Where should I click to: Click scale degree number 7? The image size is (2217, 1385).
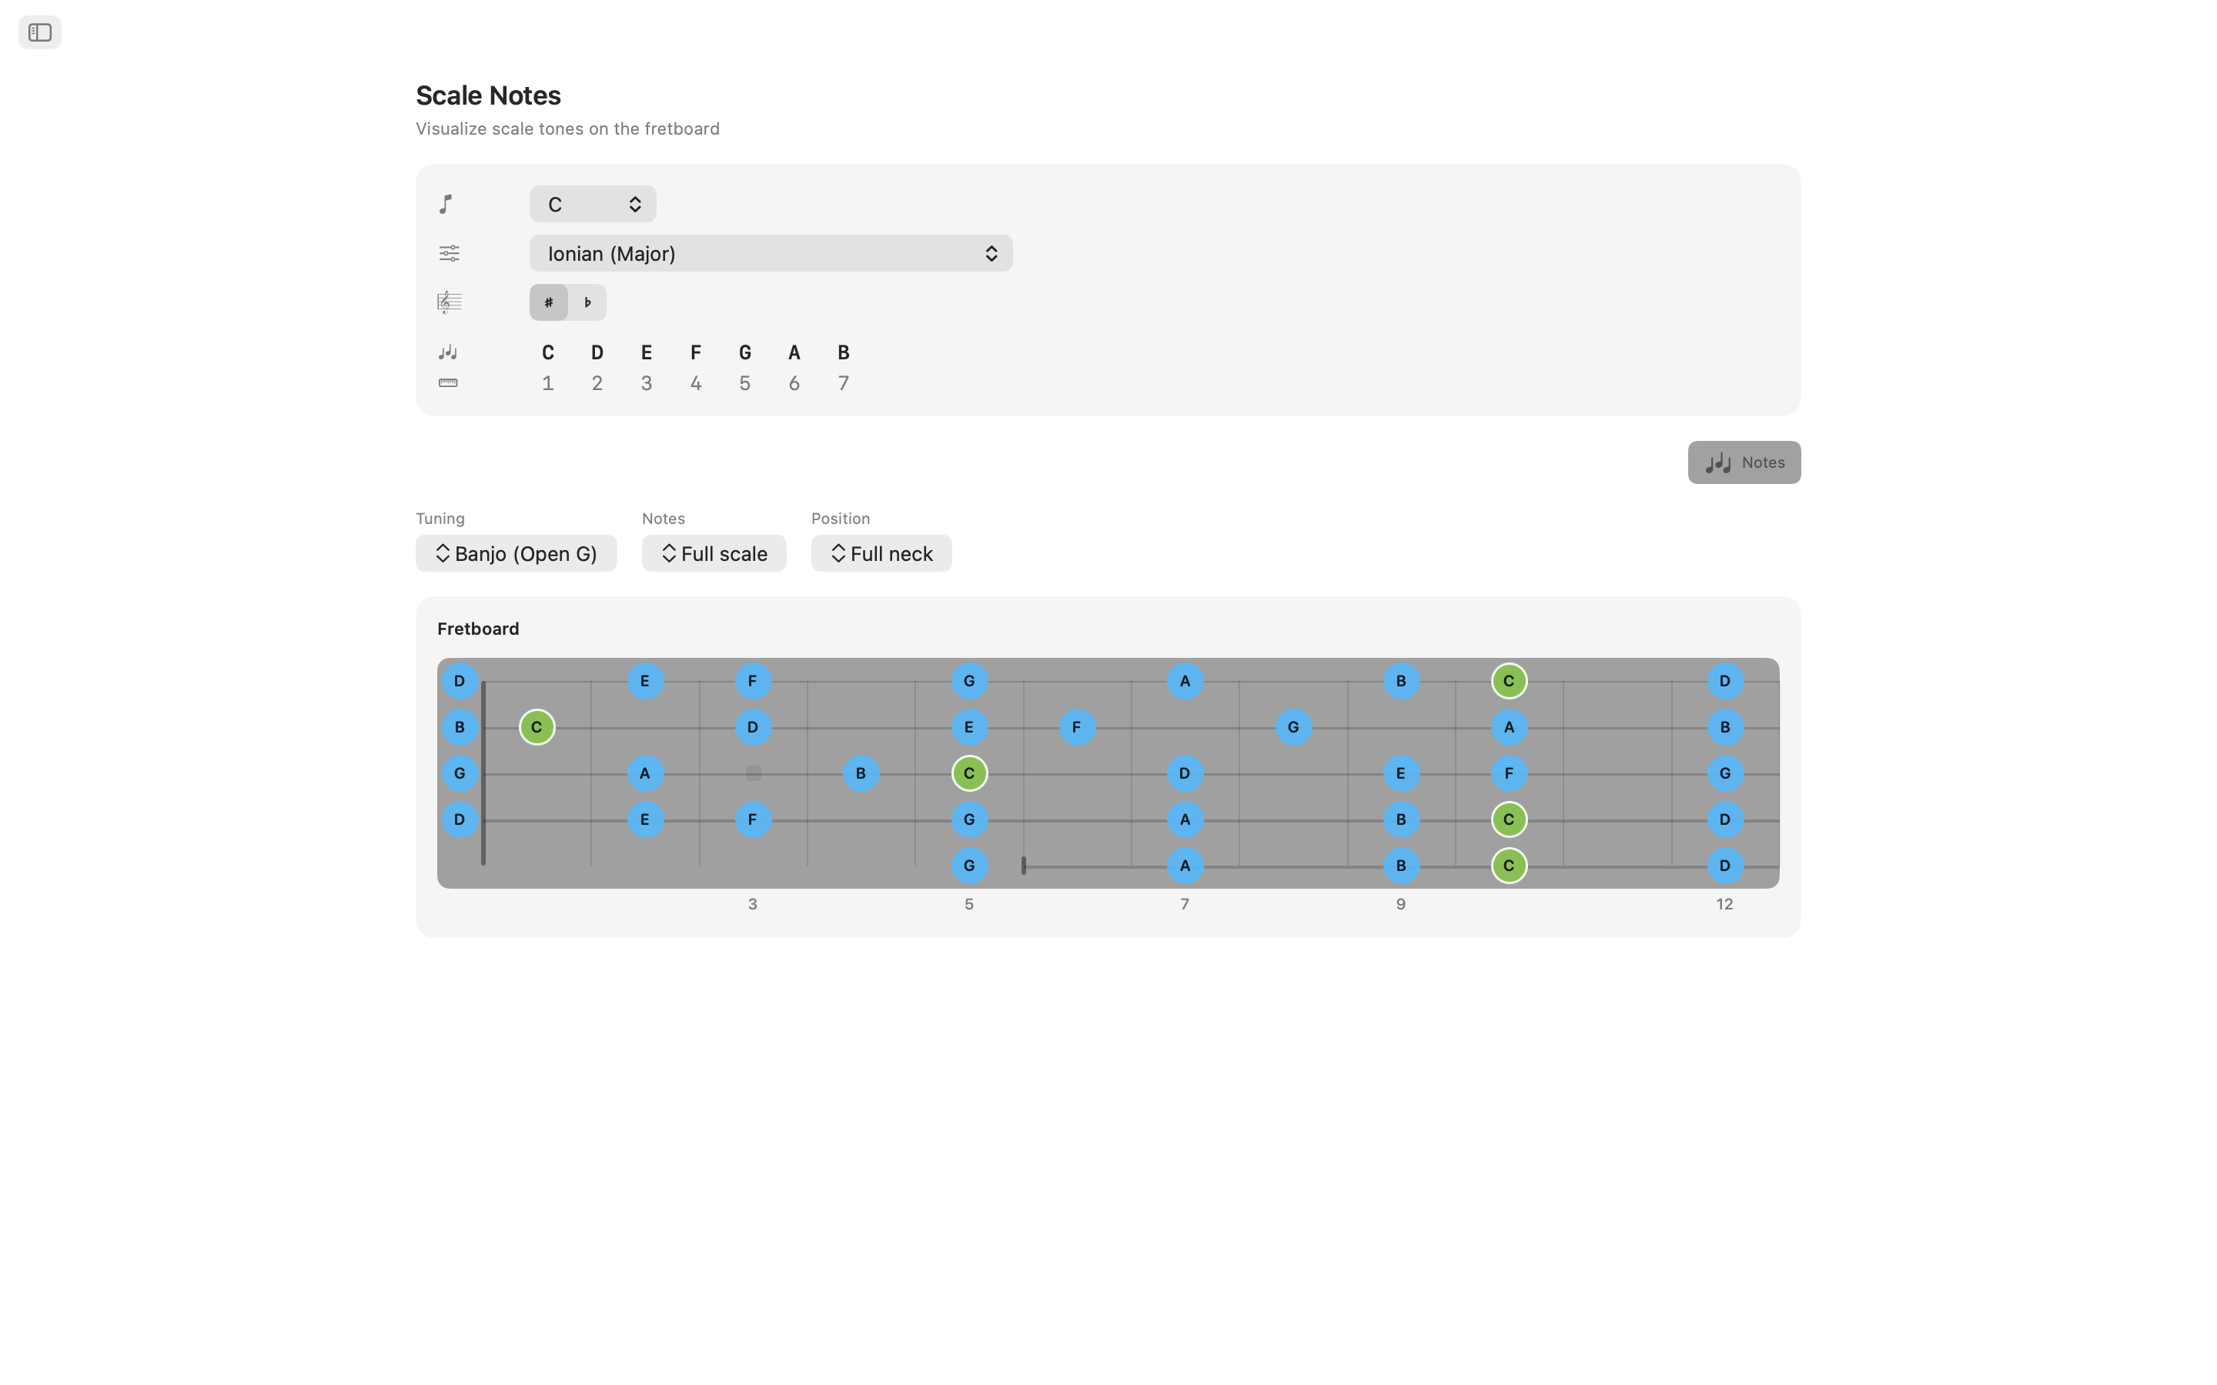[844, 384]
